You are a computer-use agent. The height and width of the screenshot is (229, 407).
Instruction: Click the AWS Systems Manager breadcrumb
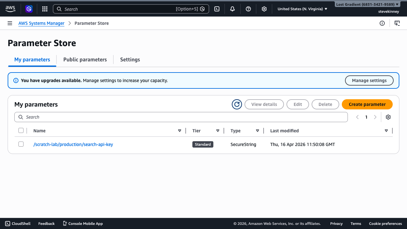[41, 23]
